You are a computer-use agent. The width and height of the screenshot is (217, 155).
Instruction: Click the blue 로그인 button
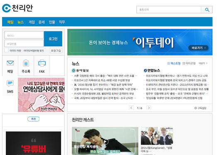click(x=53, y=39)
